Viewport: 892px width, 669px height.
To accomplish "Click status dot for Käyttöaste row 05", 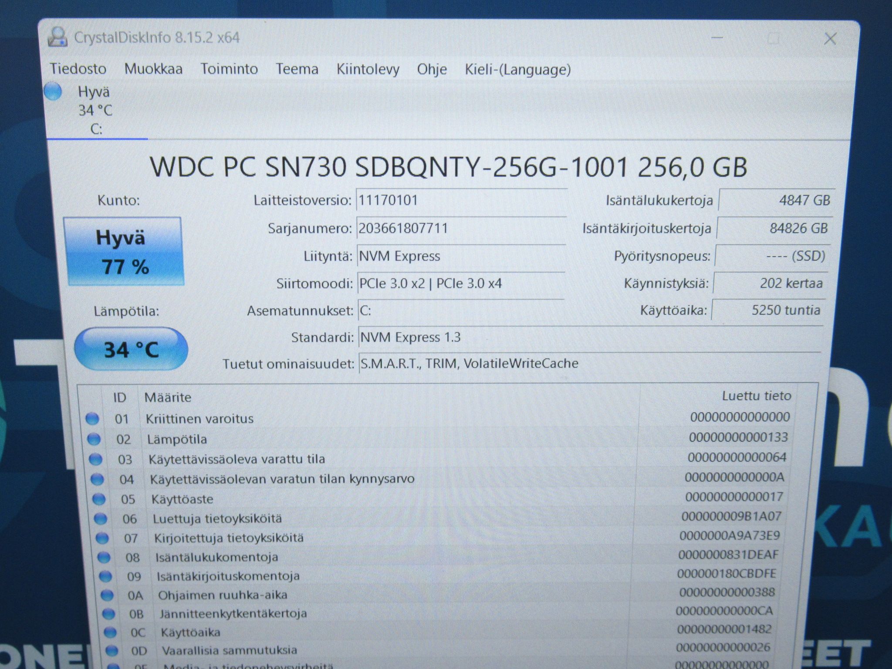I will tap(98, 499).
